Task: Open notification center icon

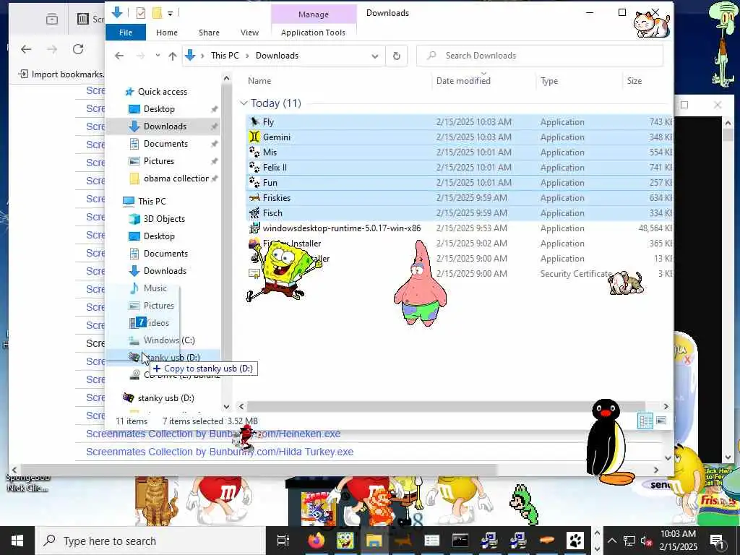Action: (x=717, y=541)
